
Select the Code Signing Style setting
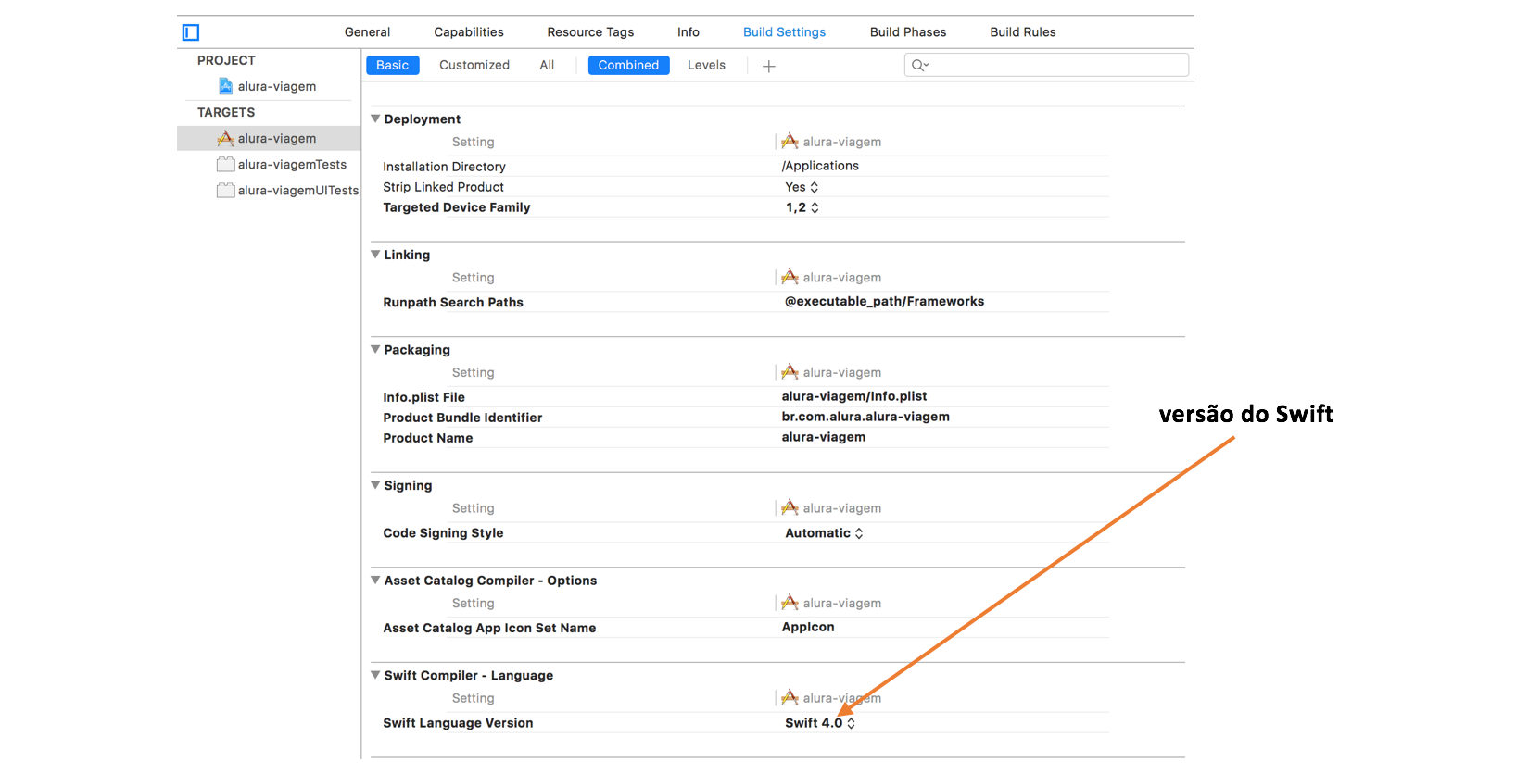(x=443, y=533)
